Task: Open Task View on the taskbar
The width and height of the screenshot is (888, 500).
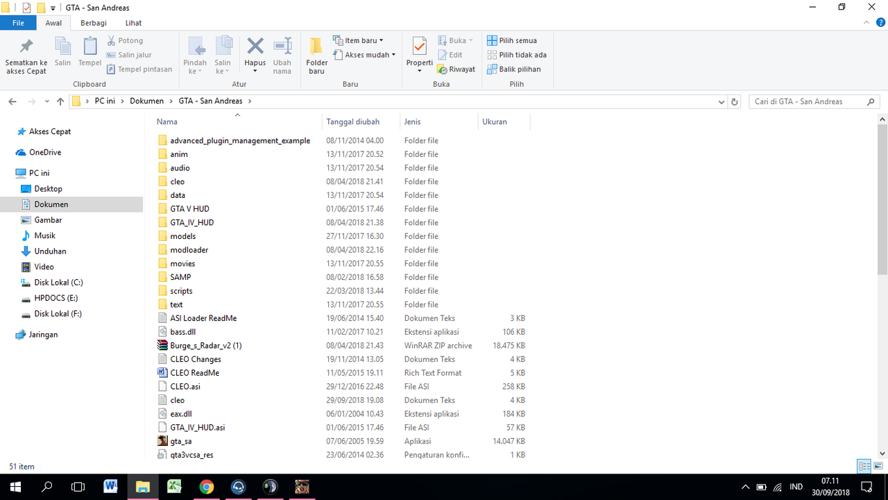Action: pyautogui.click(x=78, y=486)
